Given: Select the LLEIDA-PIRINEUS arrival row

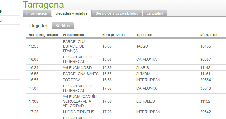Looking at the screenshot, I should click(126, 112).
